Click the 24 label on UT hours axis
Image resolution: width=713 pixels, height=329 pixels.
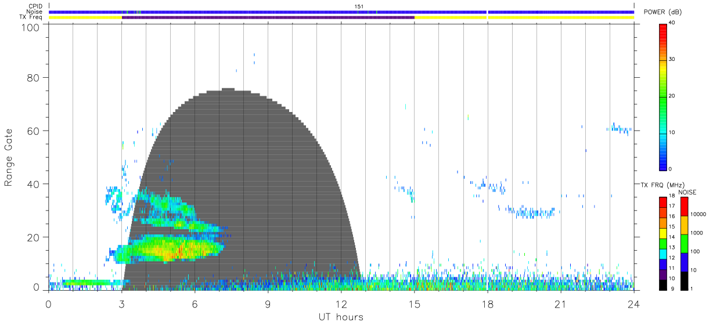pos(634,303)
